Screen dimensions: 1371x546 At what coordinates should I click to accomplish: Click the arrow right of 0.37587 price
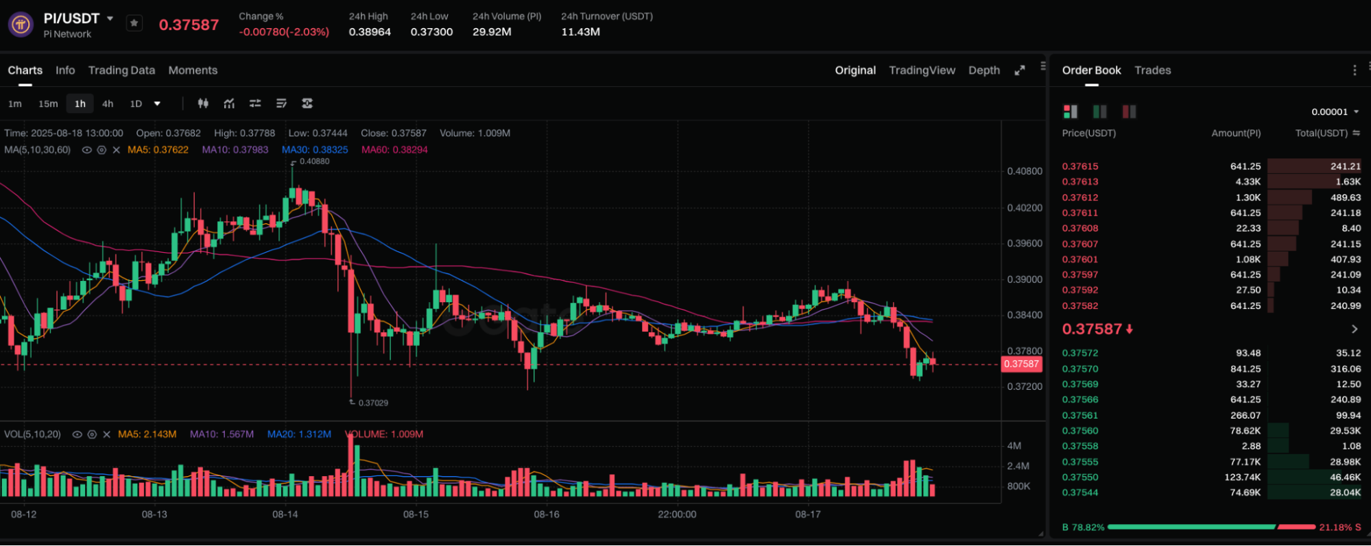pyautogui.click(x=1354, y=330)
